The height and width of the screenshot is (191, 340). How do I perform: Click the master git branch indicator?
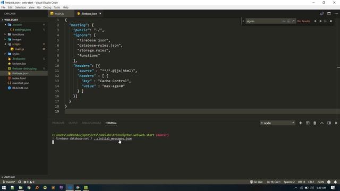tap(9, 182)
